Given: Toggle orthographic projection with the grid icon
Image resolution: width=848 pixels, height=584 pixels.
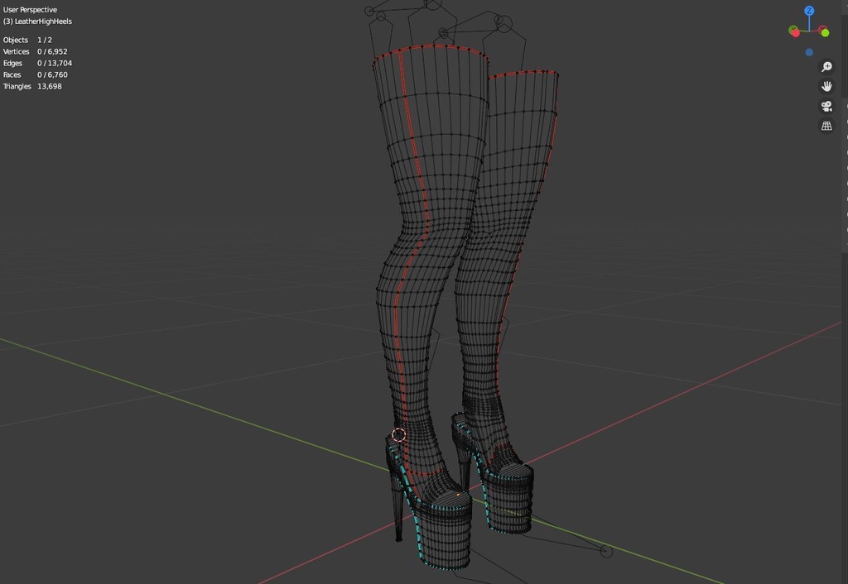Looking at the screenshot, I should (825, 125).
